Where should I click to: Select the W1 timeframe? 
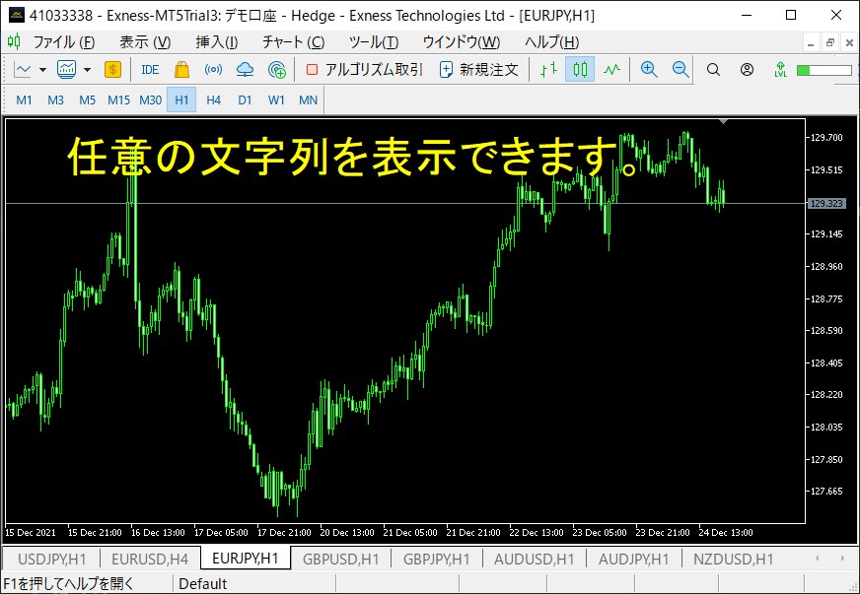(276, 100)
